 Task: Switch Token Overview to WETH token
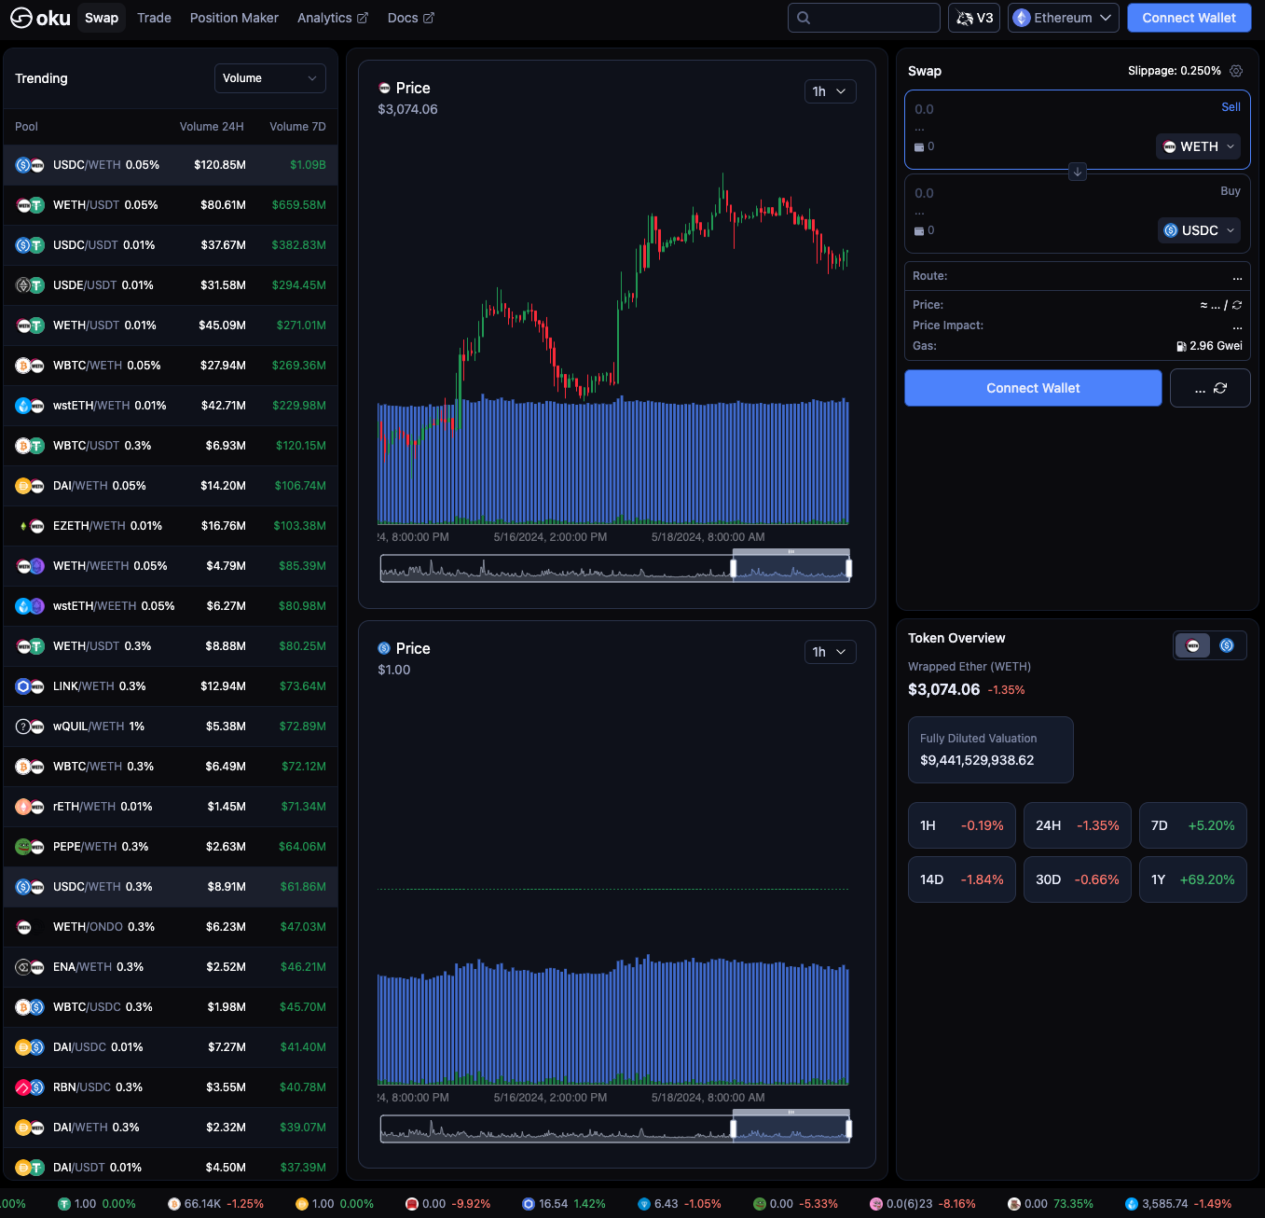pos(1193,645)
